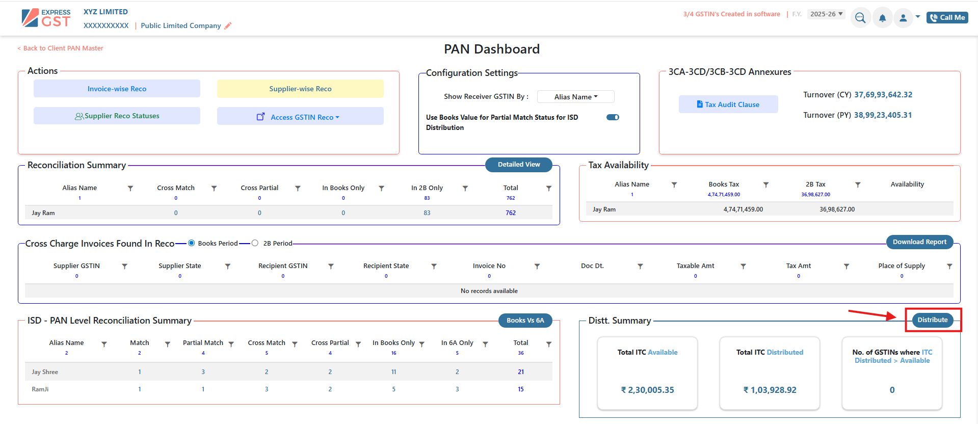The height and width of the screenshot is (424, 978).
Task: Open Invoice-wise Reco
Action: click(x=117, y=89)
